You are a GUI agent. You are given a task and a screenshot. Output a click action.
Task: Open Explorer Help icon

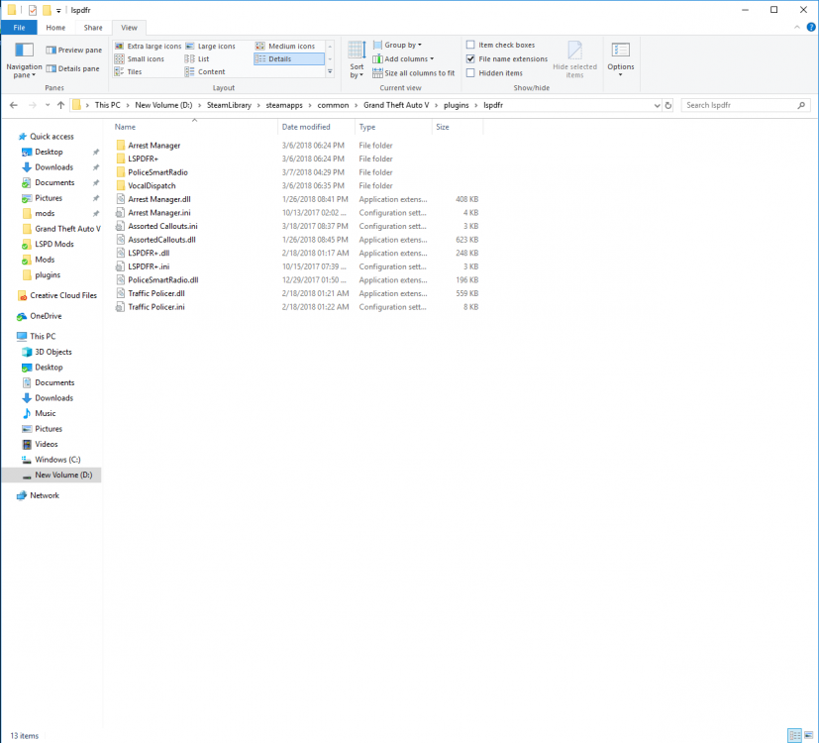(811, 27)
